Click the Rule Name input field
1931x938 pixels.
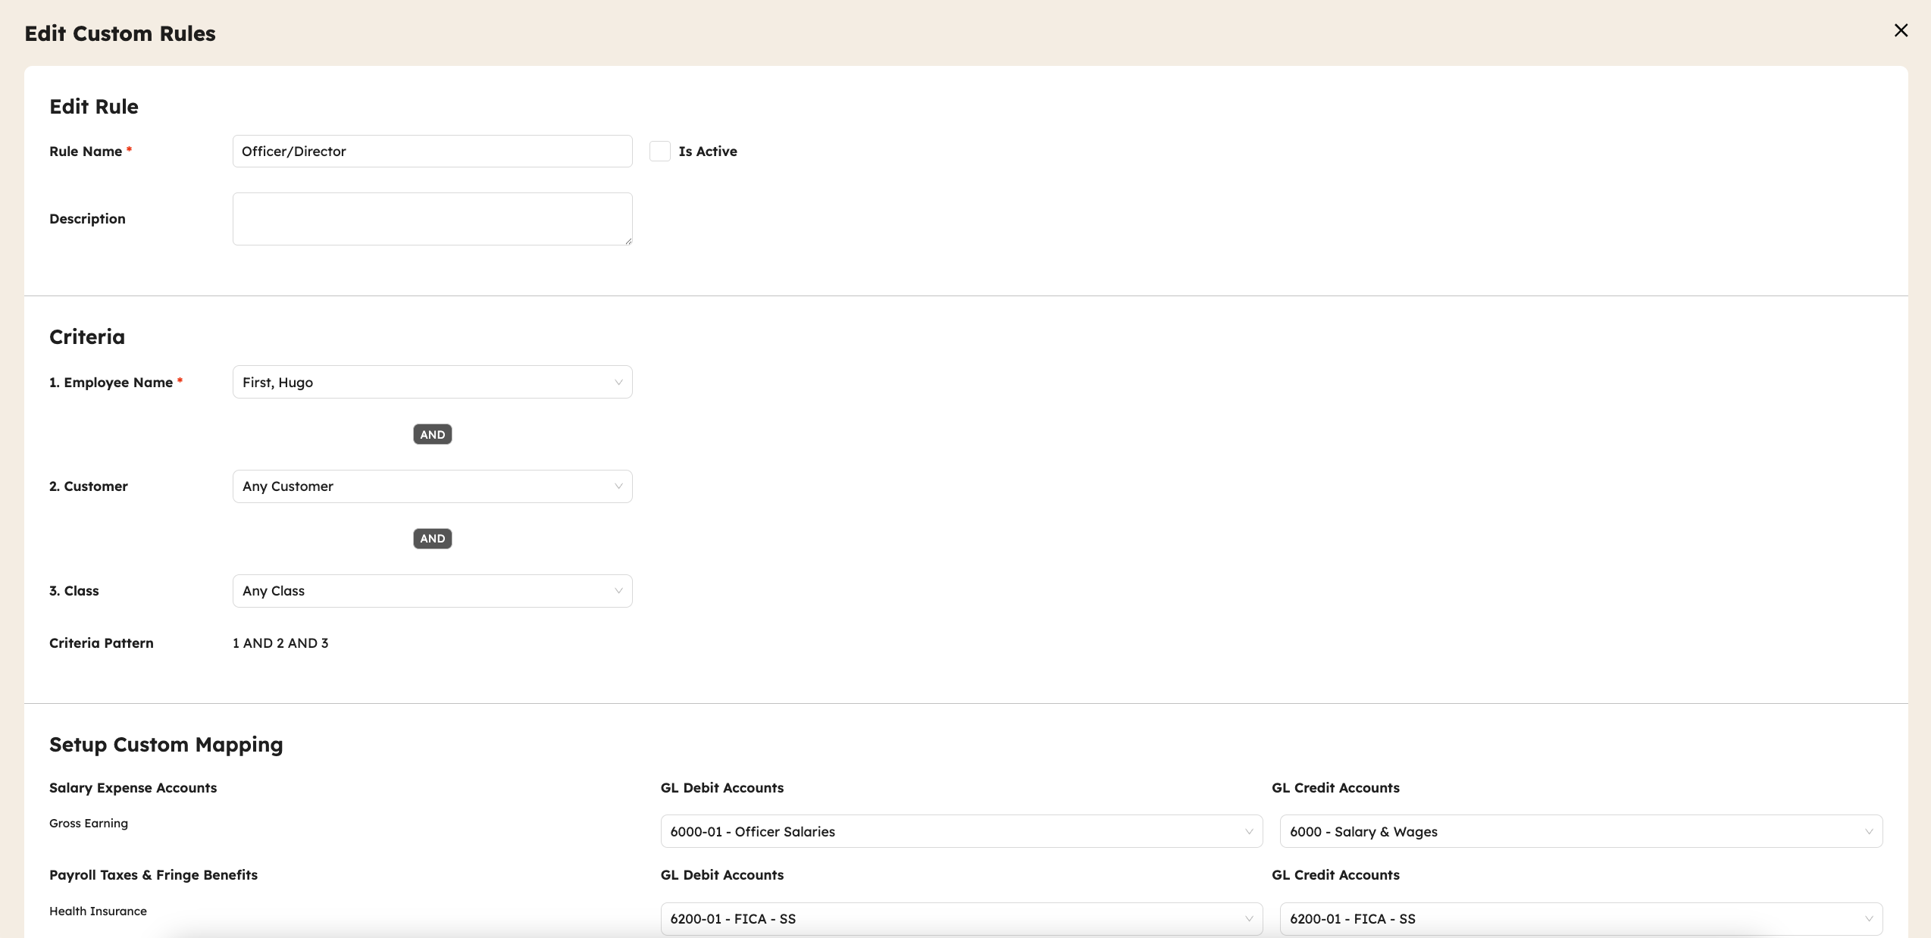(432, 152)
